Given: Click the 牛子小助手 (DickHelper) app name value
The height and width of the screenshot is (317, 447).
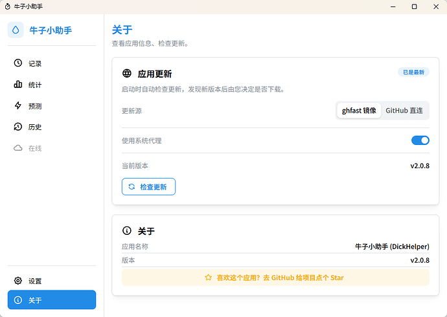Looking at the screenshot, I should pyautogui.click(x=392, y=246).
